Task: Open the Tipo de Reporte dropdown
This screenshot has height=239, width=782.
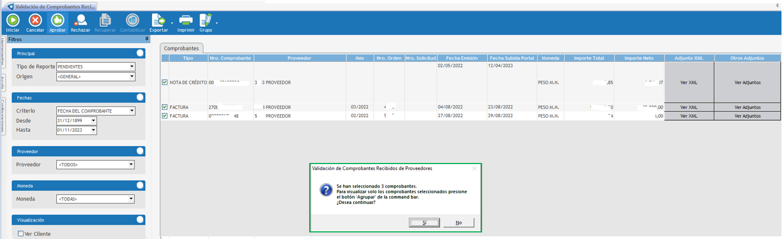Action: click(131, 67)
